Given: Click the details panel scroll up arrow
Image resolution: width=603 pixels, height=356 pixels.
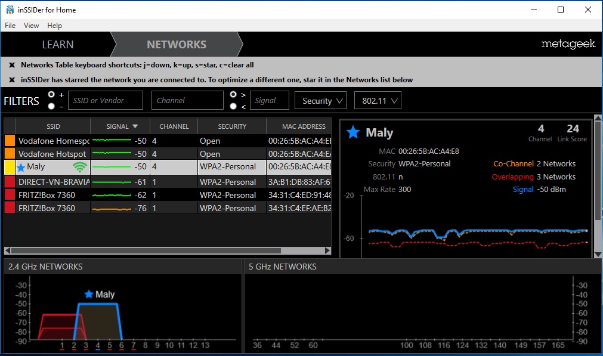Looking at the screenshot, I should pos(598,117).
